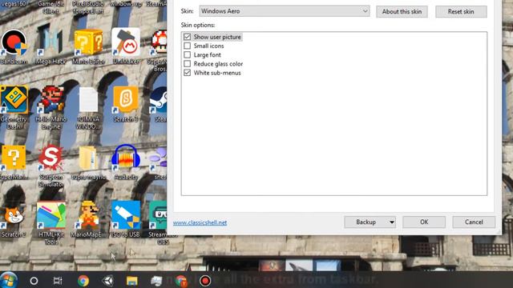Launch Geometry Dash from the desktop
The image size is (513, 288).
tap(14, 99)
